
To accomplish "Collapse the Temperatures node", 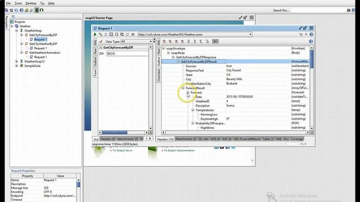I will pos(193,110).
